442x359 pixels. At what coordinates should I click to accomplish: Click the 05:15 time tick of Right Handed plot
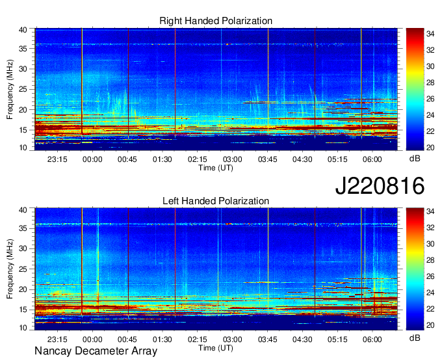click(x=337, y=159)
